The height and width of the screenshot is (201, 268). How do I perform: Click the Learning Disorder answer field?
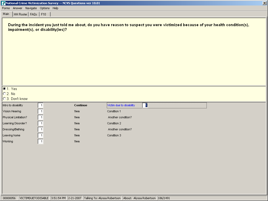coord(41,123)
